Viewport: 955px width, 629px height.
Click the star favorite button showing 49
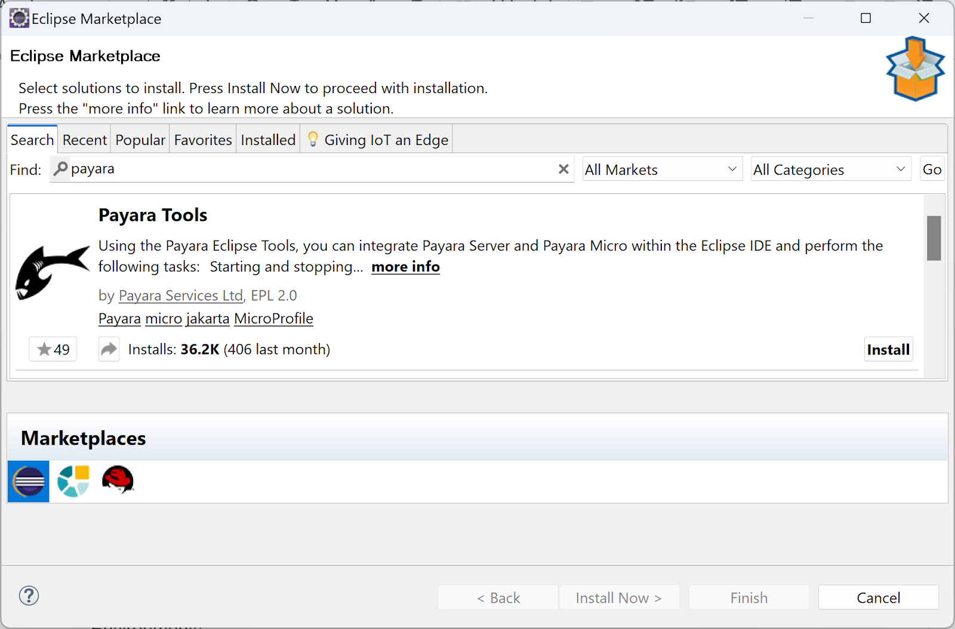click(53, 349)
